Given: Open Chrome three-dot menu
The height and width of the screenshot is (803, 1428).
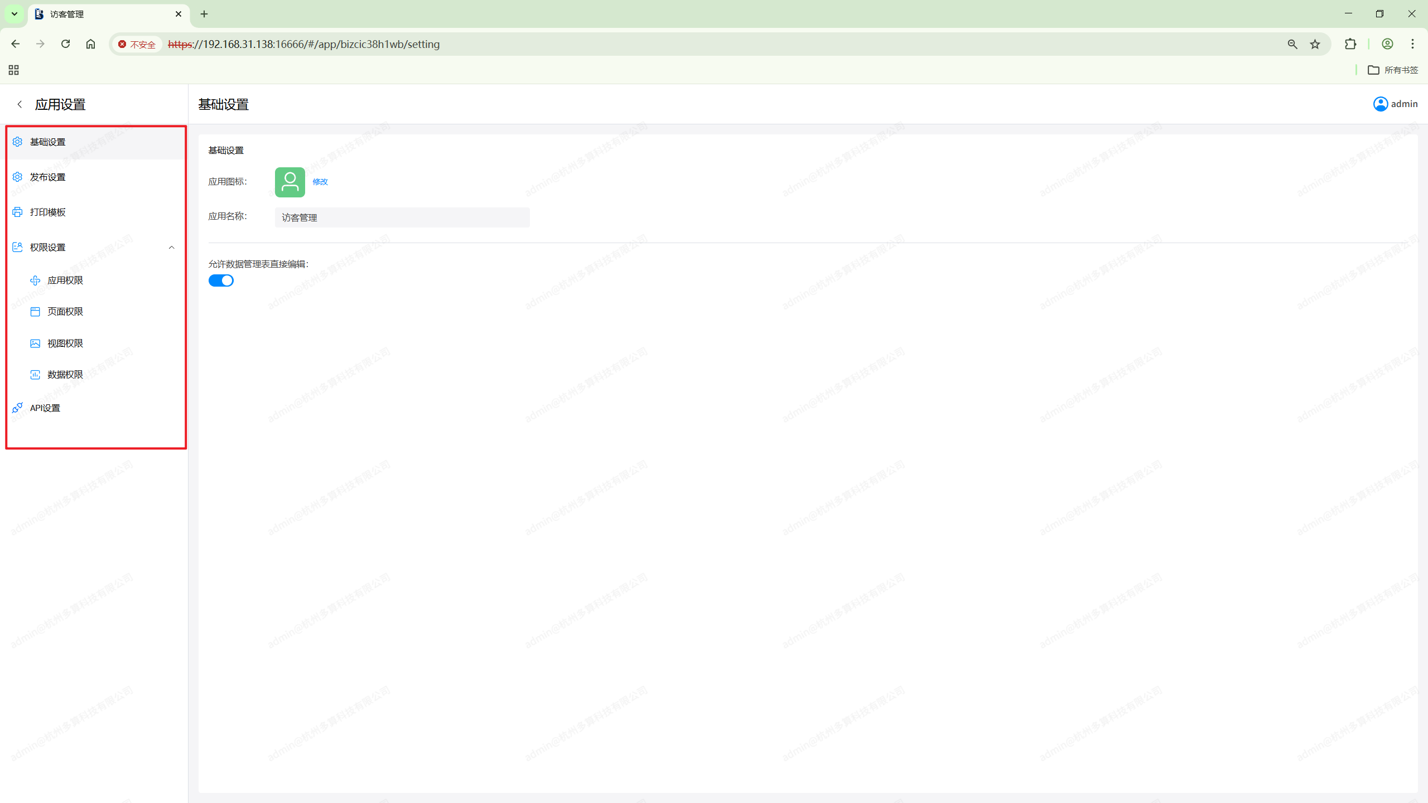Looking at the screenshot, I should [x=1412, y=44].
